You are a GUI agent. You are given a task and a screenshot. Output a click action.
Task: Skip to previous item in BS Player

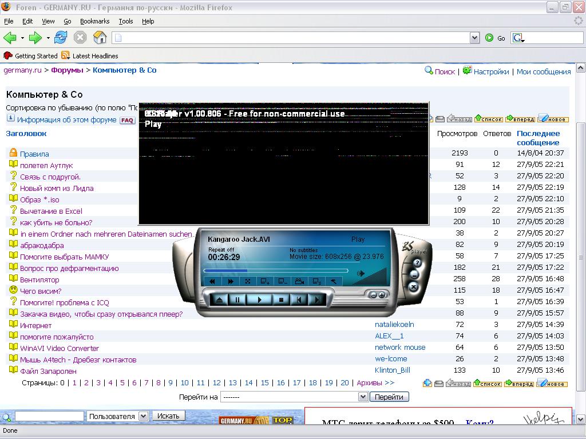point(299,300)
